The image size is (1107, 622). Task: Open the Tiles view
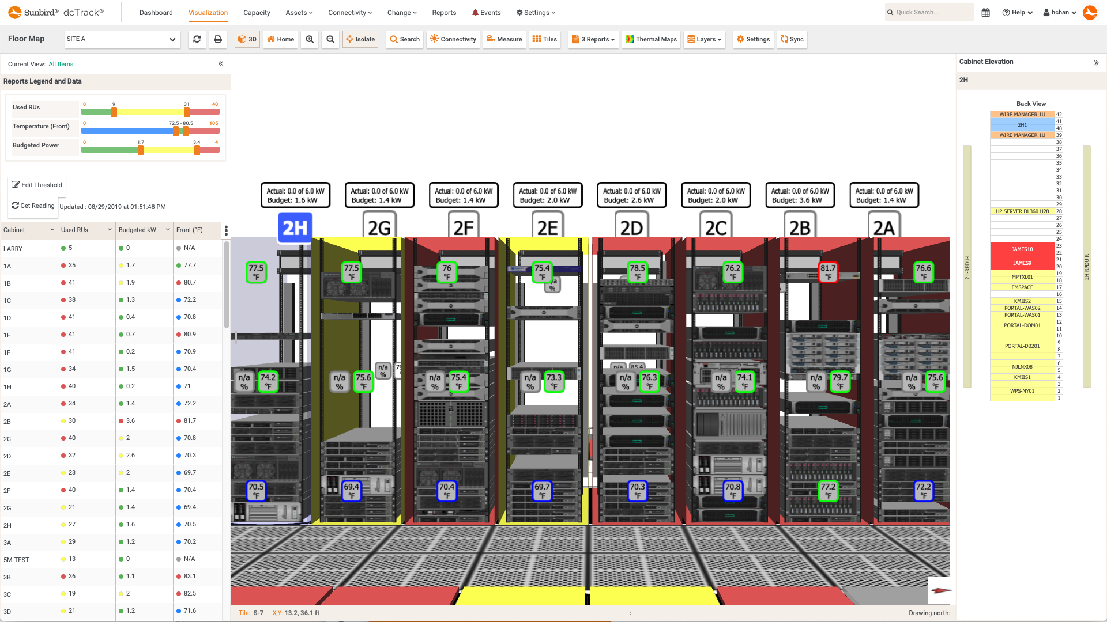(x=544, y=39)
